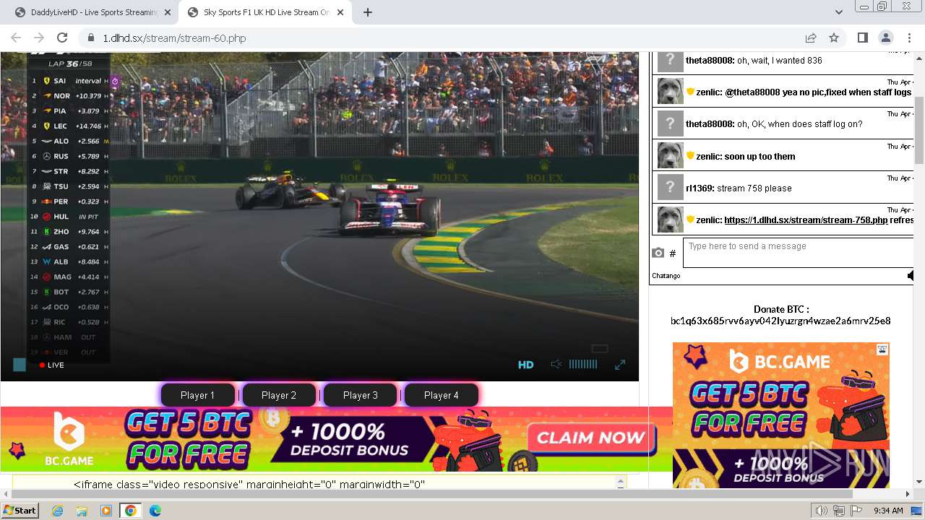Switch to Player 3
925x520 pixels.
tap(361, 395)
